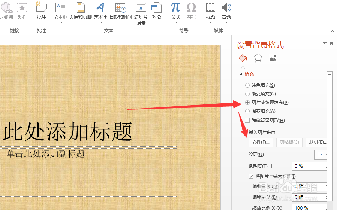337x210 pixels.
Task: Click the File (文件(F)...) button
Action: tap(261, 142)
